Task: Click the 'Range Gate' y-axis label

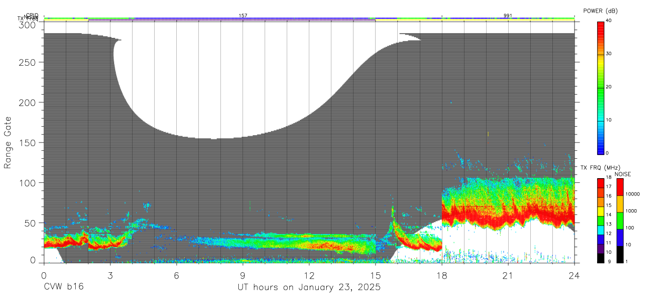Action: point(8,143)
